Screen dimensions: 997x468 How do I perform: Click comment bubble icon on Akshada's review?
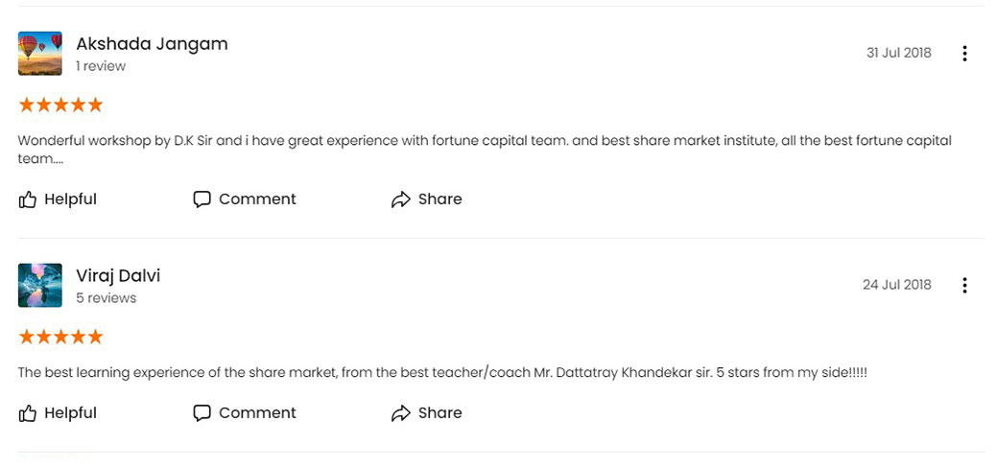coord(202,199)
